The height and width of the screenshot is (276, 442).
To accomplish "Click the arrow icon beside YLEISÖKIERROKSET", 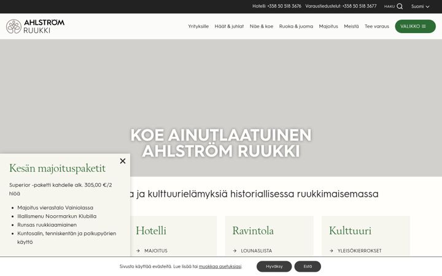I will point(331,250).
